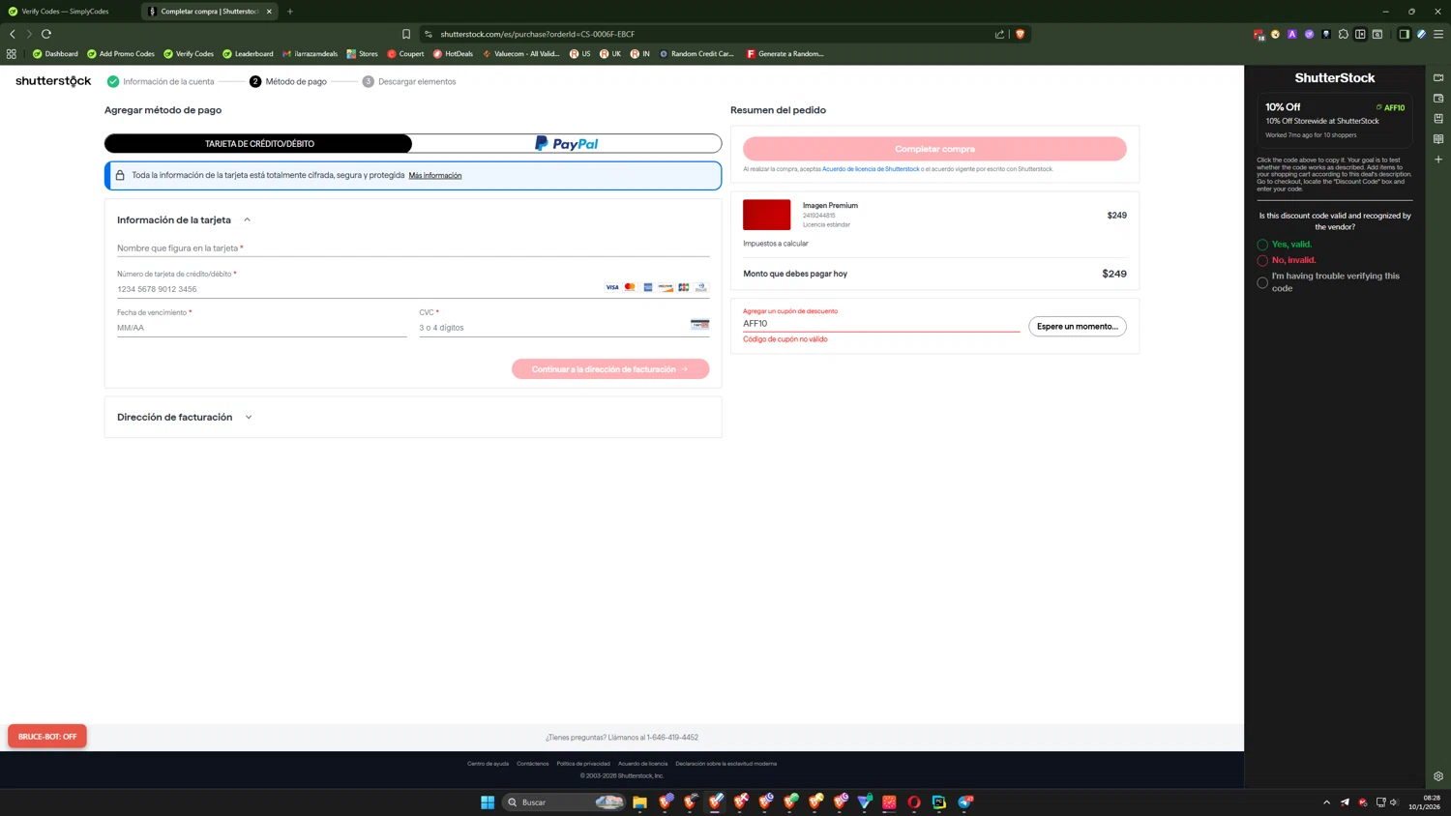Click the plus icon in the side rail
Image resolution: width=1451 pixels, height=816 pixels.
pyautogui.click(x=1438, y=160)
